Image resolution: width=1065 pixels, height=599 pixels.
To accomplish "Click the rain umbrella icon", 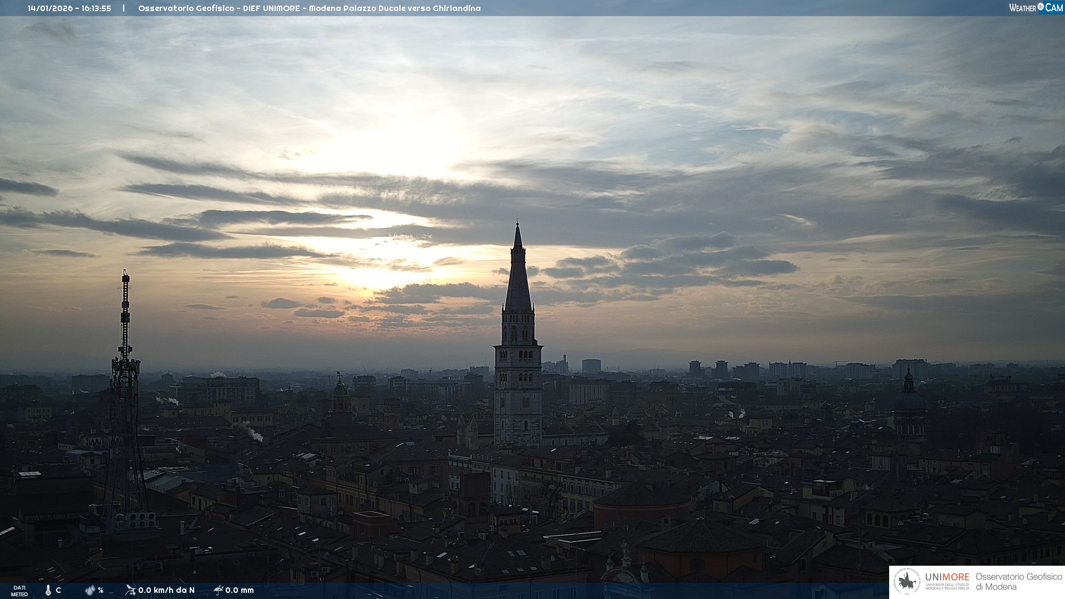I will (219, 590).
